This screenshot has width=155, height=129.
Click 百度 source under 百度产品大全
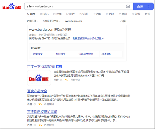tap(30, 104)
